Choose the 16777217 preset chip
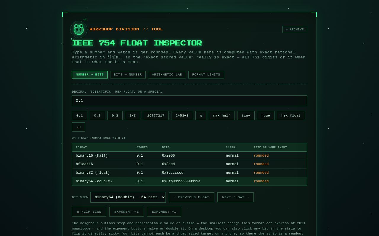Viewport: 379px width, 236px height. (x=156, y=115)
